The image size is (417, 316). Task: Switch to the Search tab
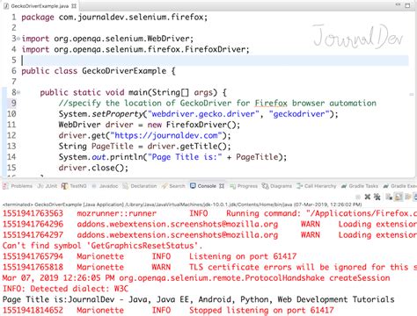tap(173, 186)
